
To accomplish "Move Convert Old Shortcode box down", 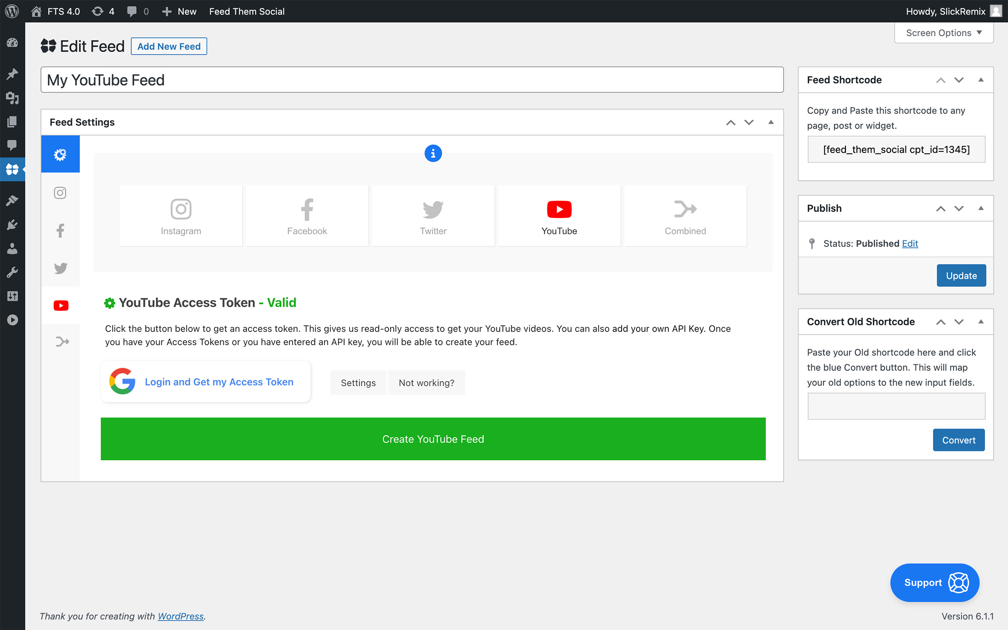I will [959, 322].
